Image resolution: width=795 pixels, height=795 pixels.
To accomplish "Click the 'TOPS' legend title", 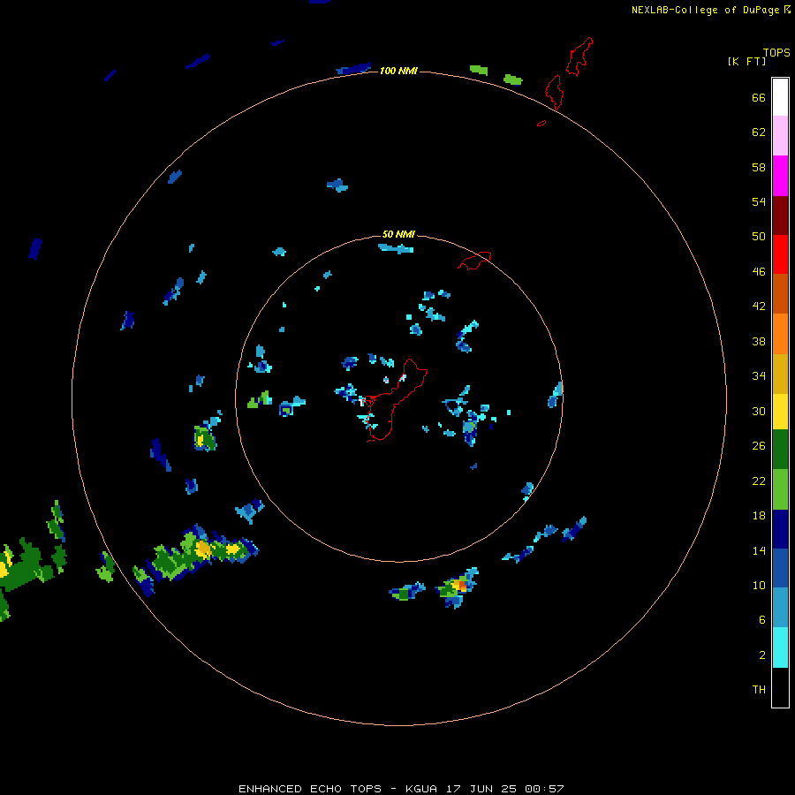I will point(776,52).
